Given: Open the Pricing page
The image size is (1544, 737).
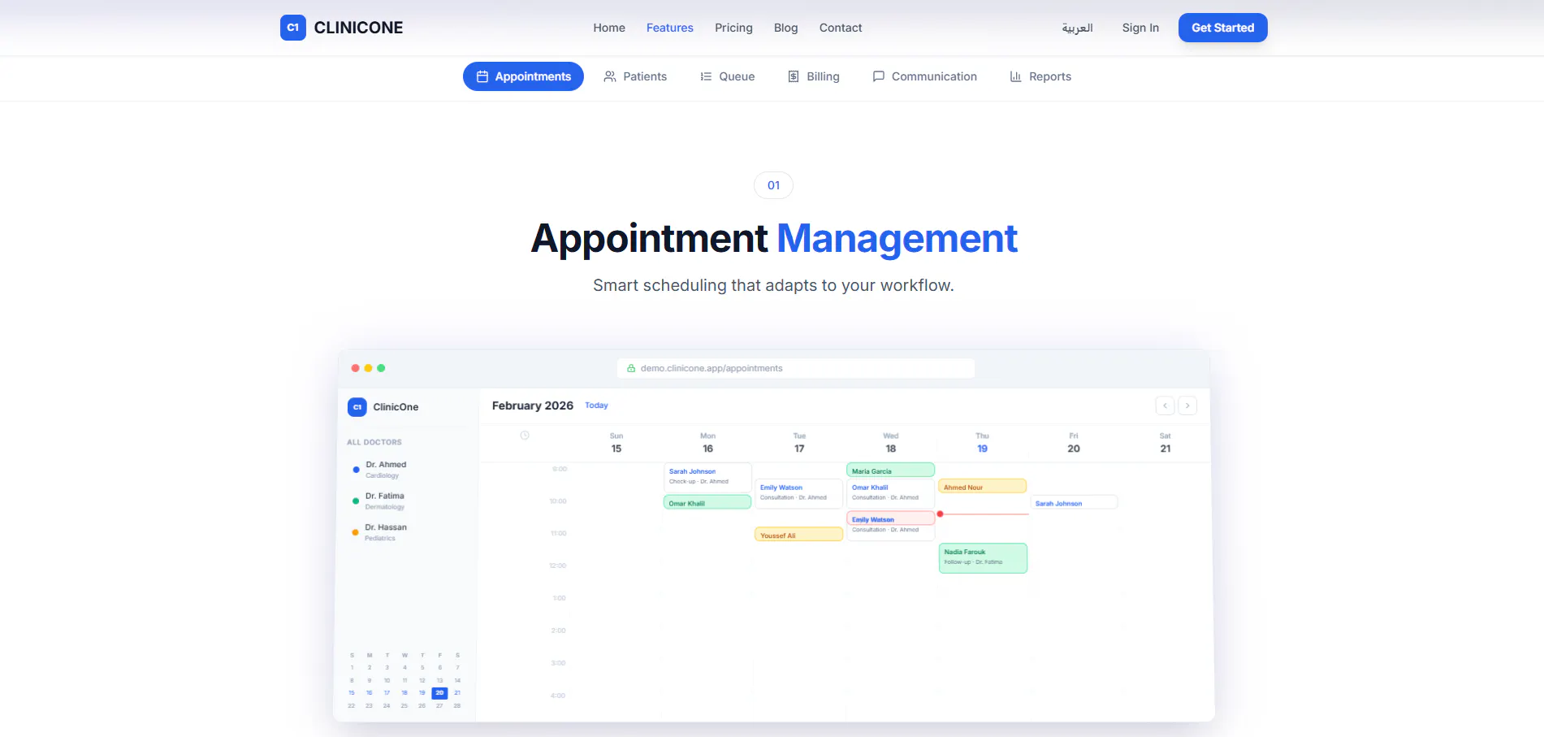Looking at the screenshot, I should 733,28.
